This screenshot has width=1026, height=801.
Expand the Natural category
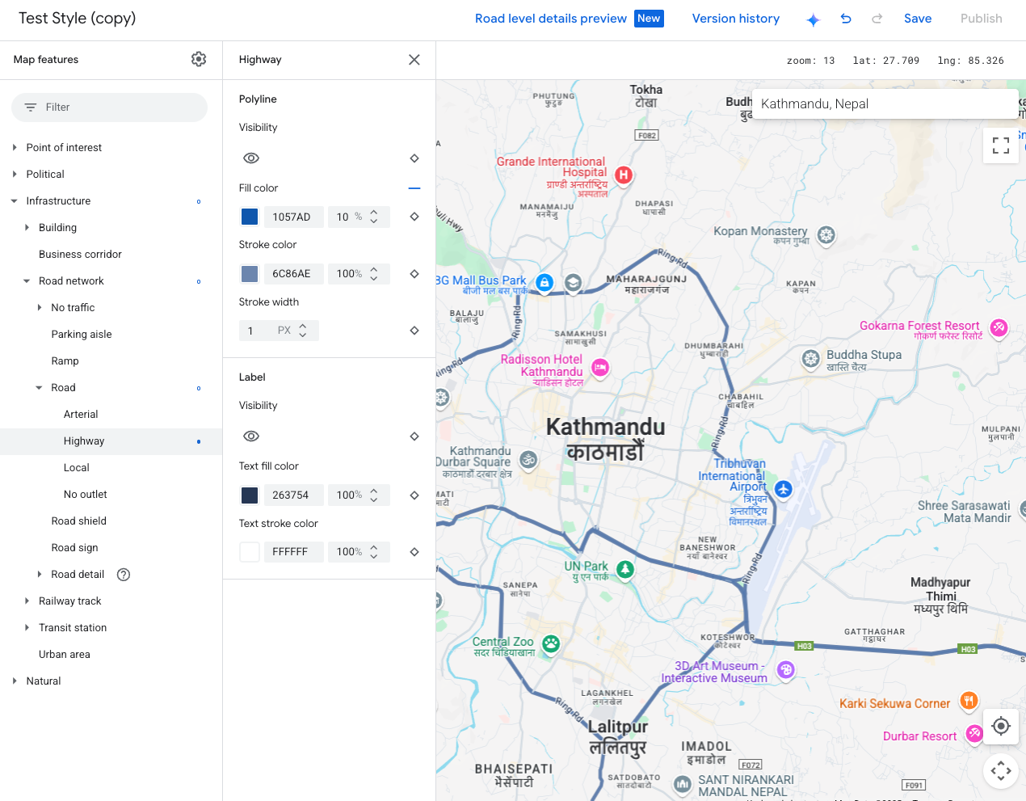[x=14, y=681]
